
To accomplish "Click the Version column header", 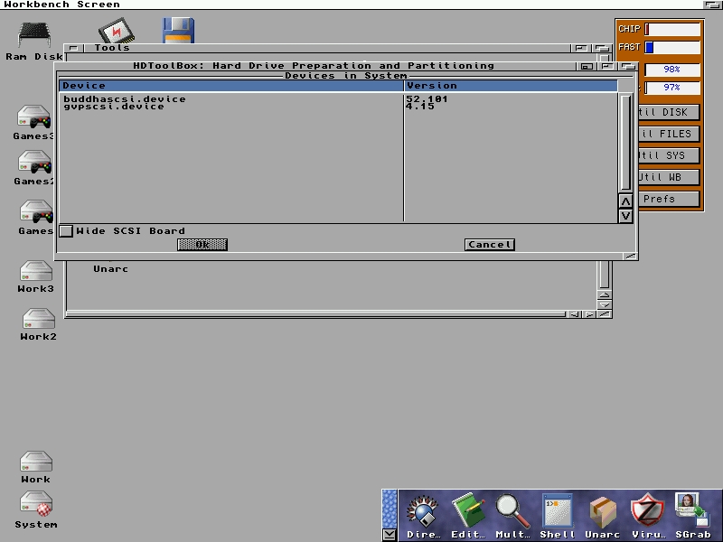I will point(511,86).
